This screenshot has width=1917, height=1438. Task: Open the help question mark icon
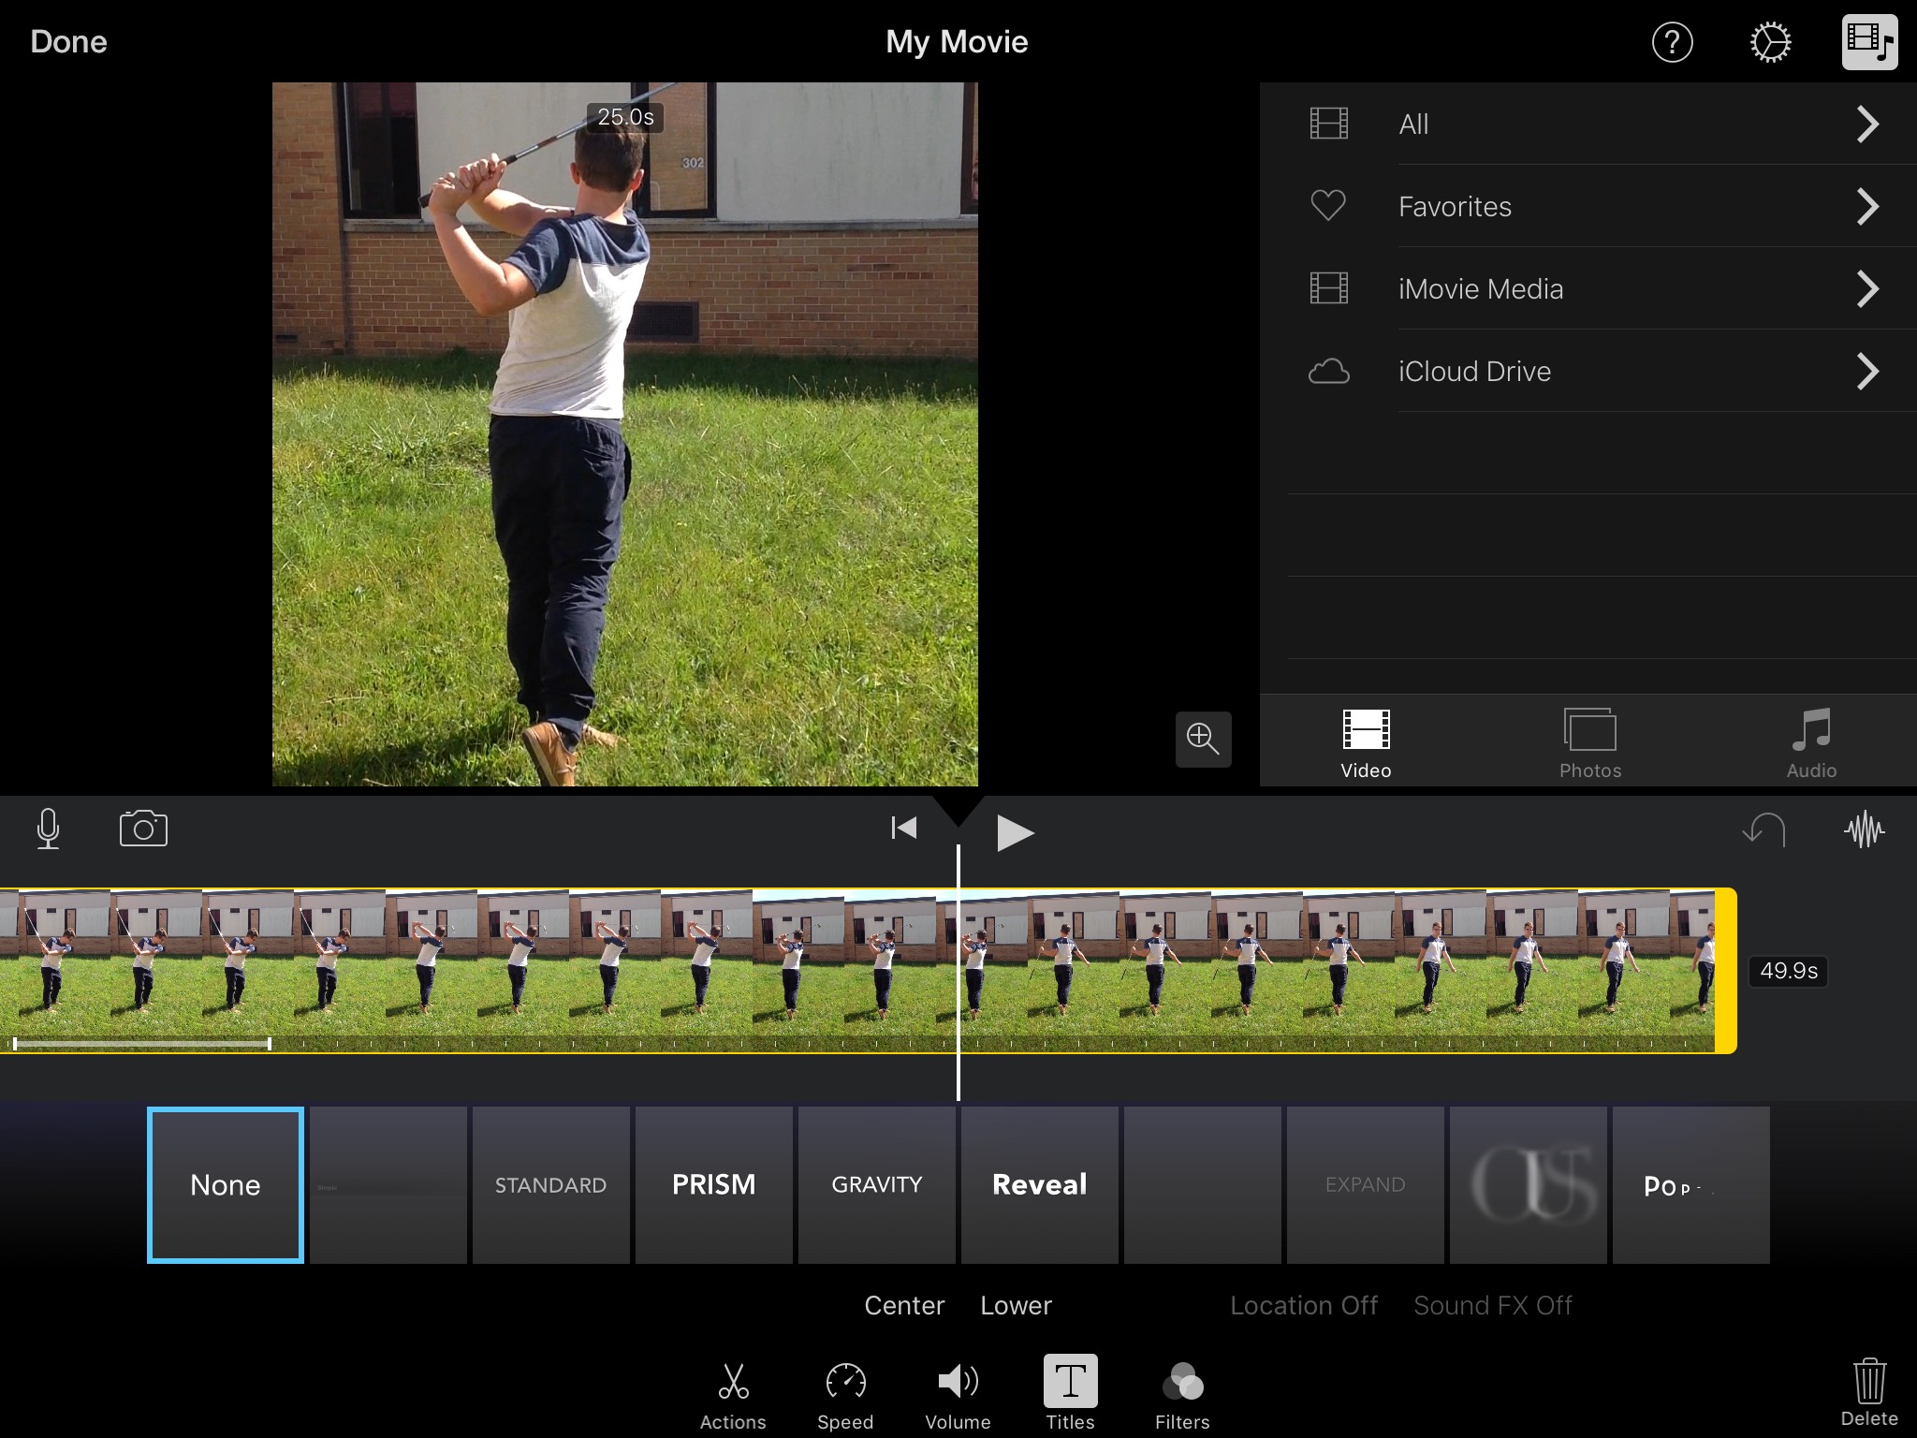[x=1672, y=42]
